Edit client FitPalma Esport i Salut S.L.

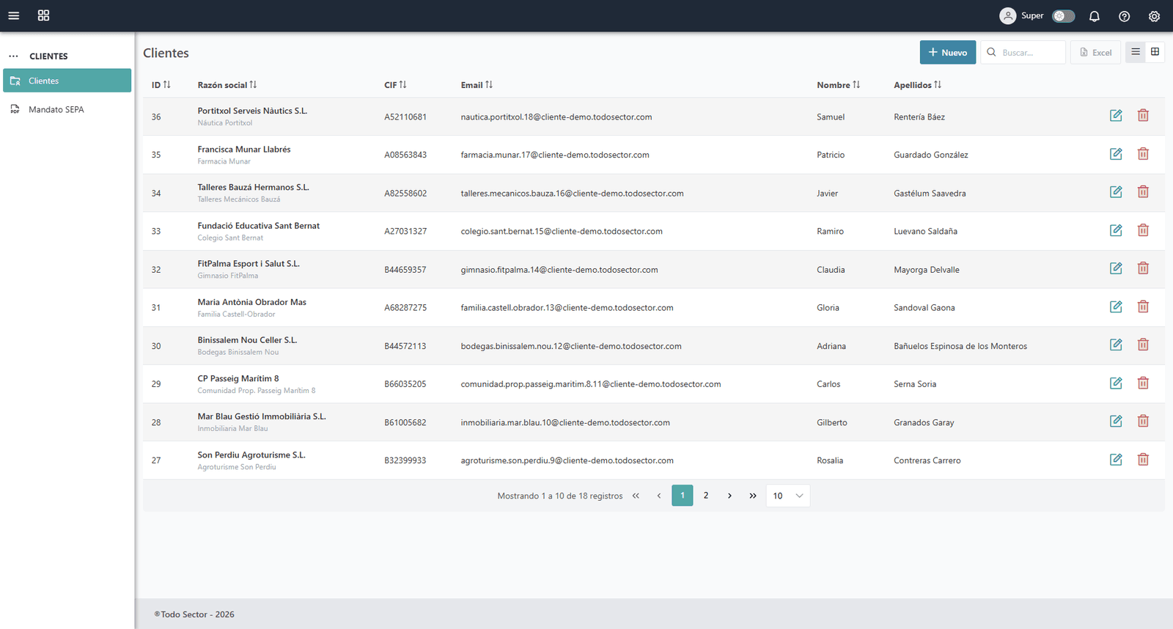click(1116, 268)
